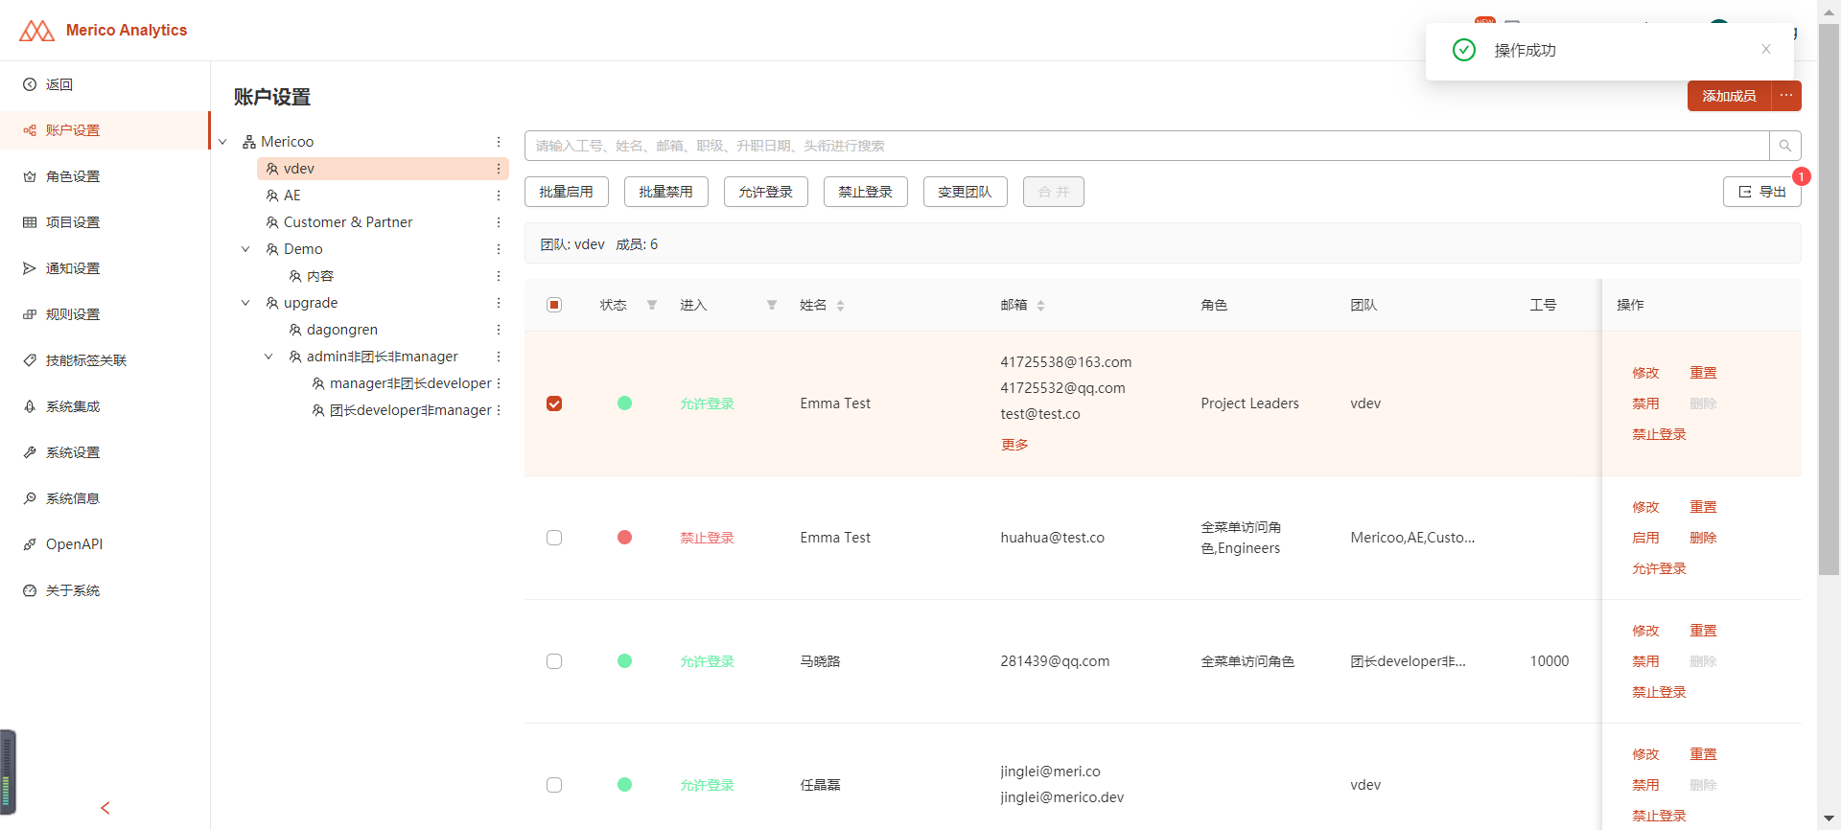
Task: Collapse the Demo tree node
Action: click(245, 249)
